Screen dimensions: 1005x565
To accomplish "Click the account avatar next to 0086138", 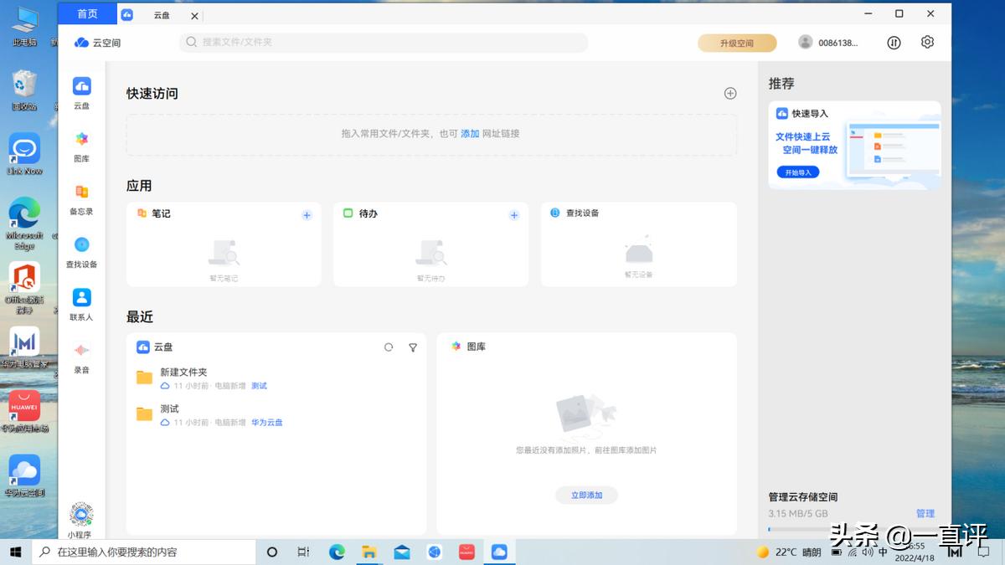I will (x=806, y=42).
